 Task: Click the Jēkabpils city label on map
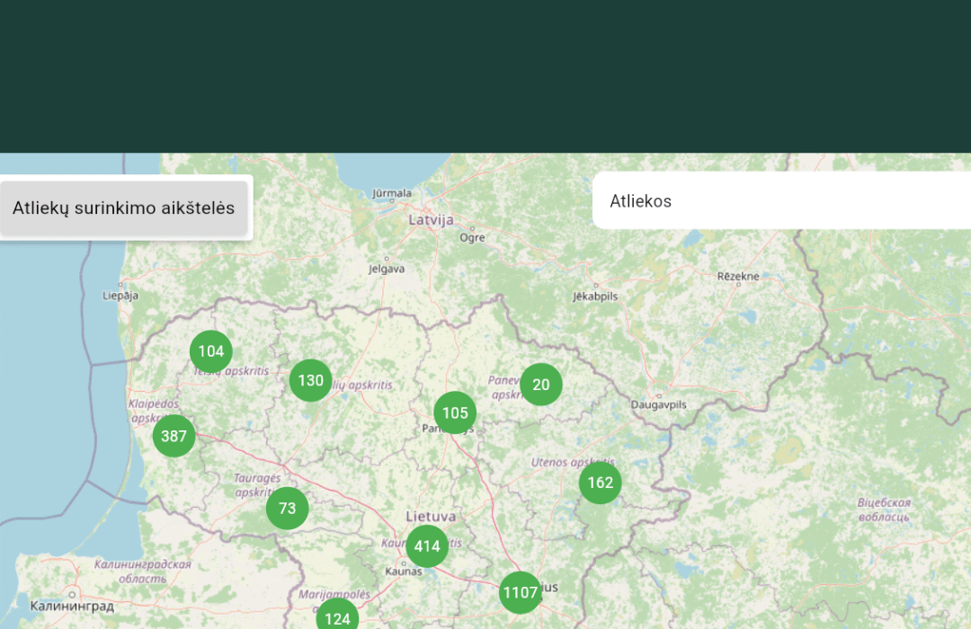(595, 297)
